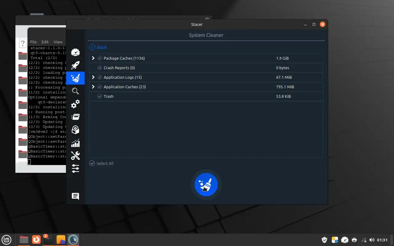Launch the Firefox icon in taskbar
Image resolution: width=394 pixels, height=246 pixels.
(36, 239)
